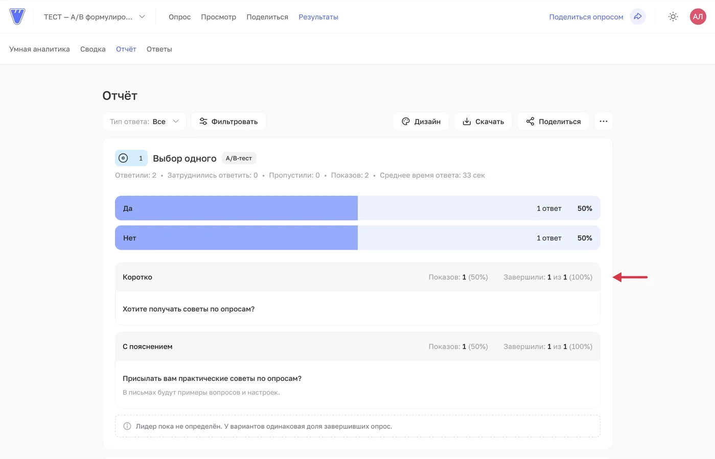Click the Да answer result bar
Image resolution: width=715 pixels, height=459 pixels.
(x=358, y=208)
